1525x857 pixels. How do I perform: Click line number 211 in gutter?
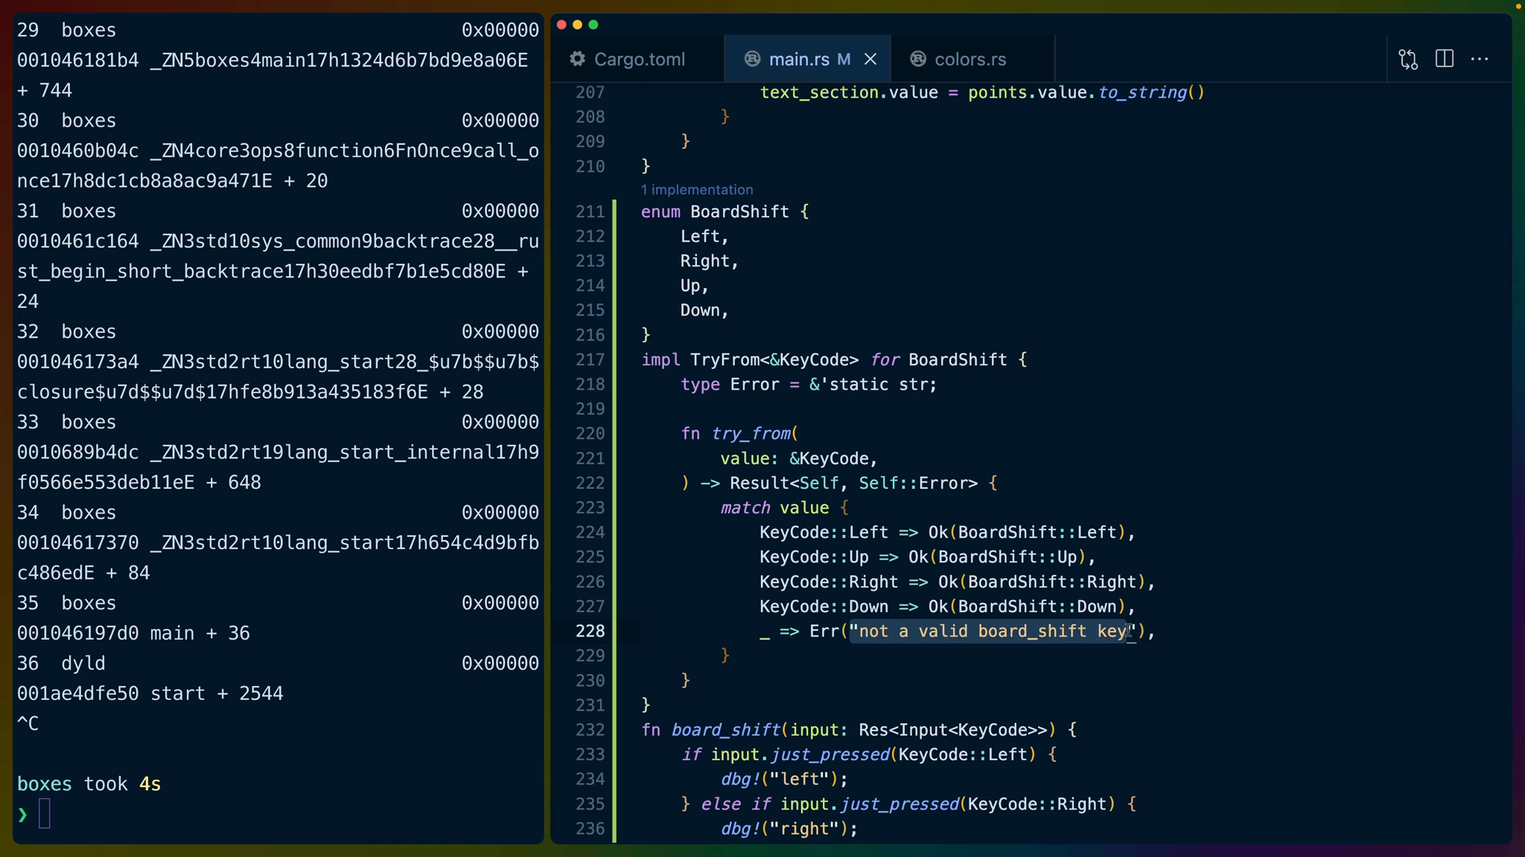[590, 212]
